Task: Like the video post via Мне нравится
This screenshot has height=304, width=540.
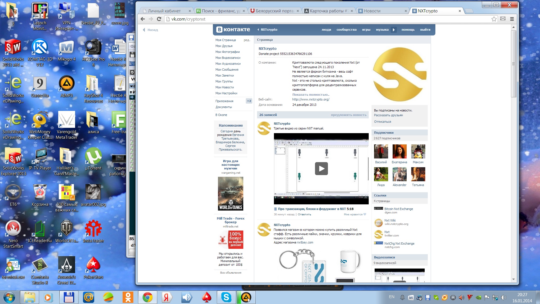Action: (355, 214)
